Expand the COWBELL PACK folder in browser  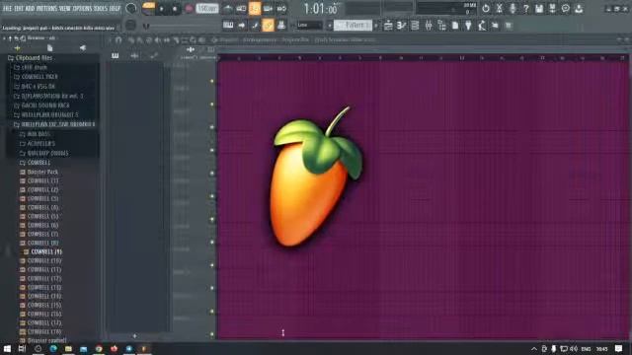(36, 77)
